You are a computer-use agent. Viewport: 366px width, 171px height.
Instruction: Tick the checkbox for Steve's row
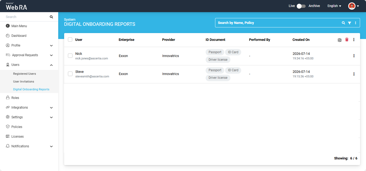point(70,74)
